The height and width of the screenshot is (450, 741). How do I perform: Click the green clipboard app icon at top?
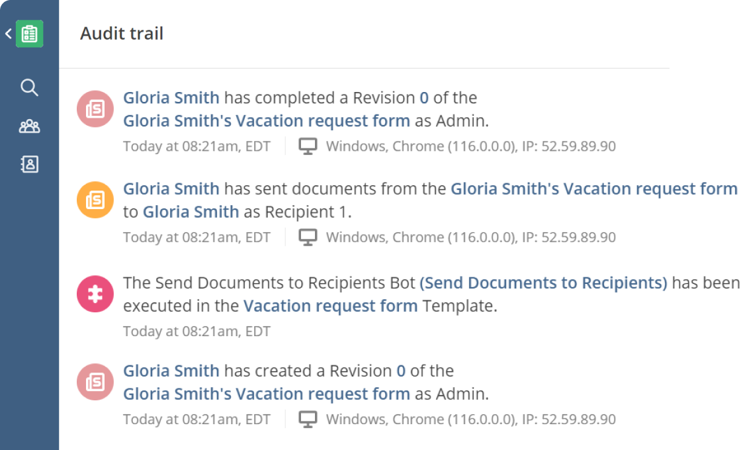point(29,34)
